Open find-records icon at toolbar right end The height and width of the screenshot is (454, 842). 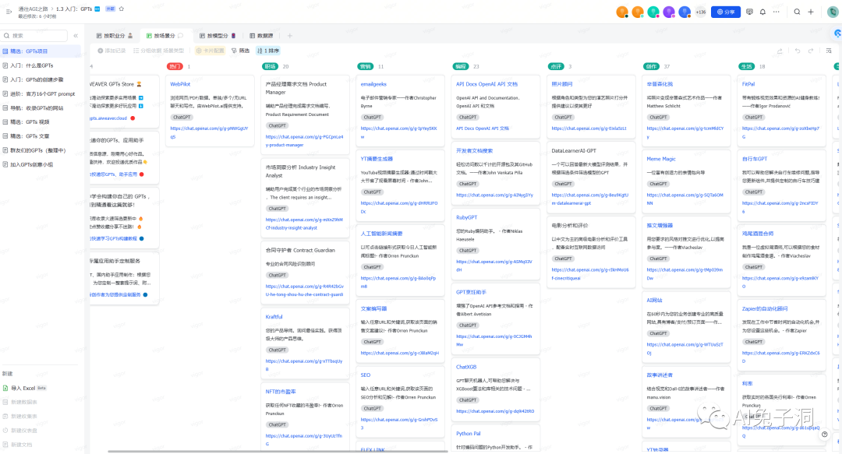(x=829, y=51)
